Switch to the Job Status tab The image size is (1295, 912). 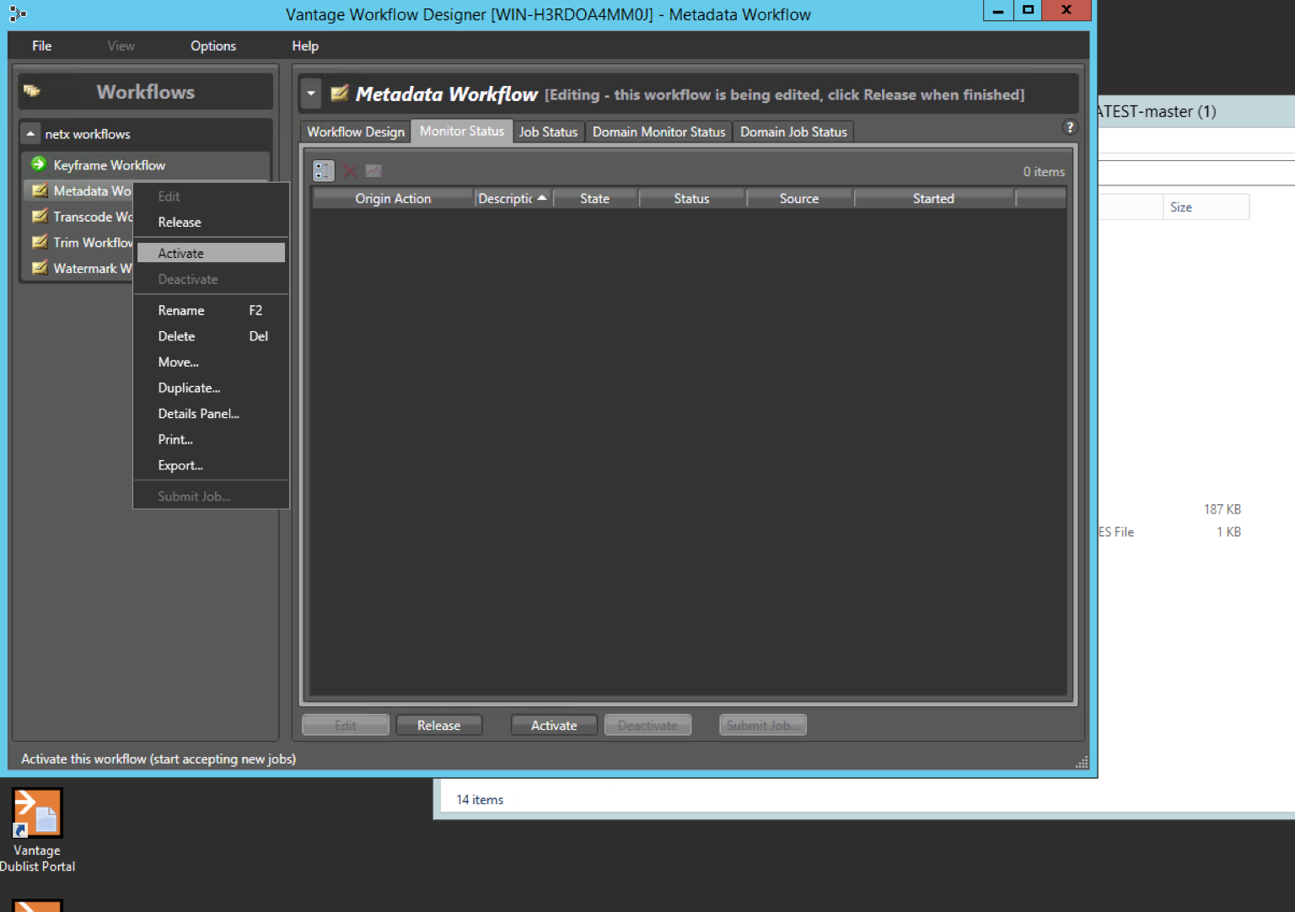(548, 131)
